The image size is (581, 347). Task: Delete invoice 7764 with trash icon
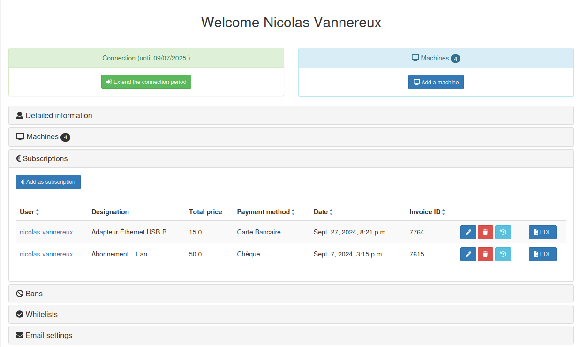pyautogui.click(x=485, y=232)
